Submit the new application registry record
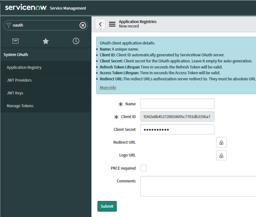Screen dimensions: 256x217 (107, 206)
